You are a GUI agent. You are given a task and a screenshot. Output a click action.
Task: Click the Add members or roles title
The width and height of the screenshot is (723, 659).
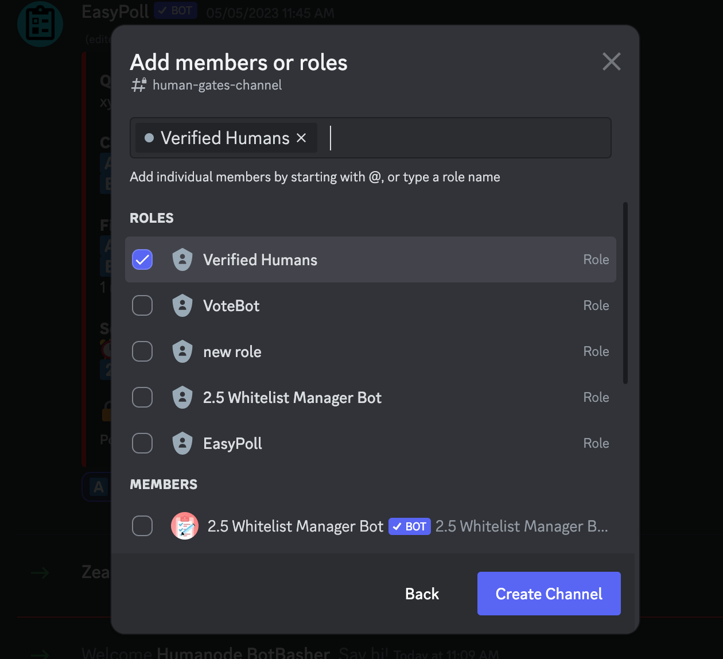pos(239,62)
